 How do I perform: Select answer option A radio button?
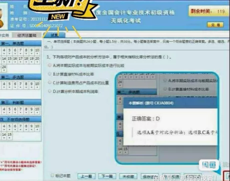coord(50,65)
